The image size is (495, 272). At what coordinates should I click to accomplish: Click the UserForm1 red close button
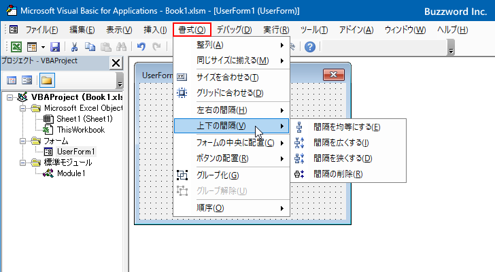pos(334,75)
